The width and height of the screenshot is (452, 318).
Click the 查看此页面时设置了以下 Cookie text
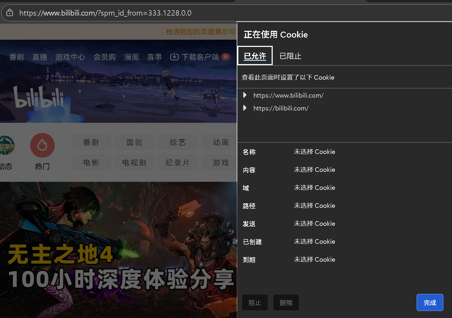pos(288,77)
